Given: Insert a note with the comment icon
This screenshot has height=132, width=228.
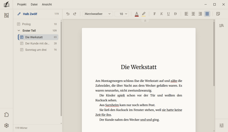Looking at the screenshot, I should 218,14.
